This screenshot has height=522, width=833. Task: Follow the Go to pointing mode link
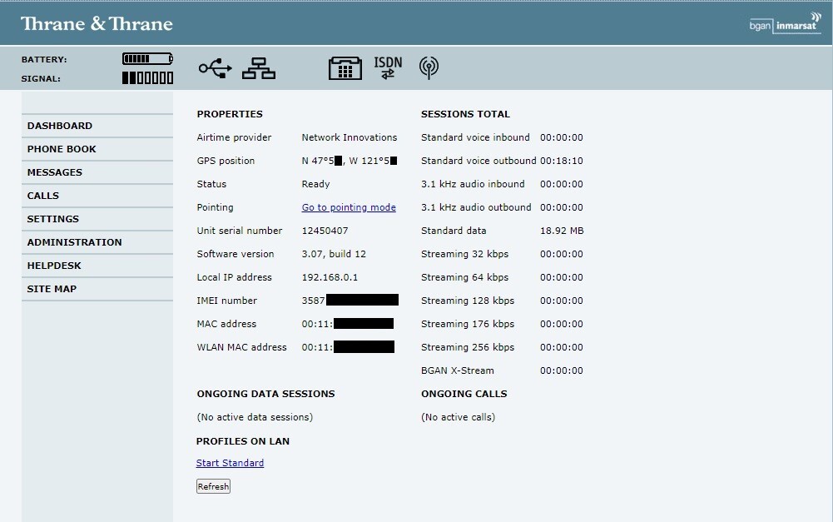pyautogui.click(x=349, y=207)
